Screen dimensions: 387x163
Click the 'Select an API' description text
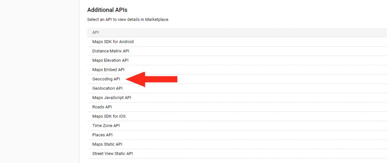coord(128,20)
